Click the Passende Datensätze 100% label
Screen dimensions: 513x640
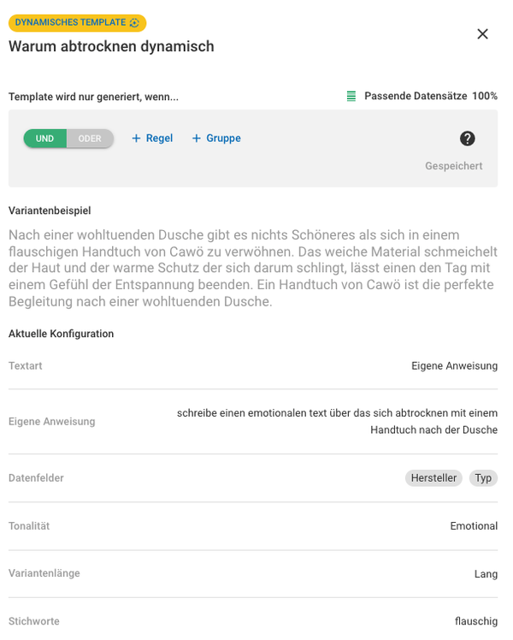[x=430, y=97]
